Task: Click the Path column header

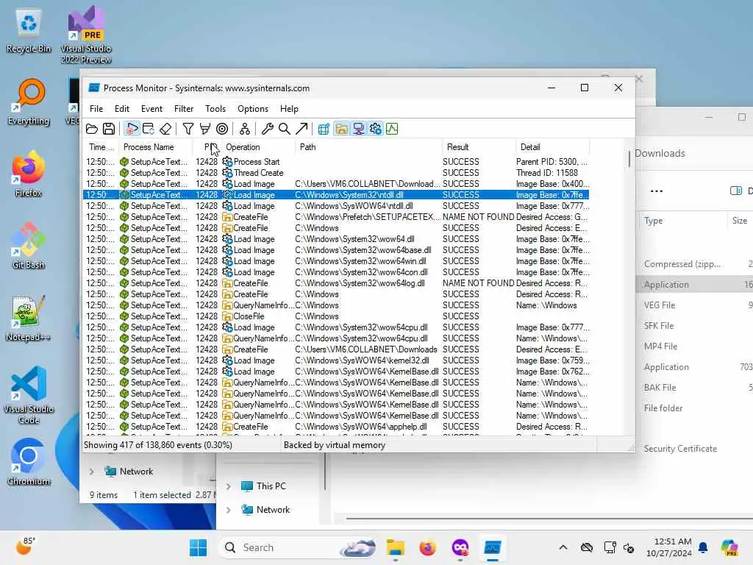Action: (368, 147)
